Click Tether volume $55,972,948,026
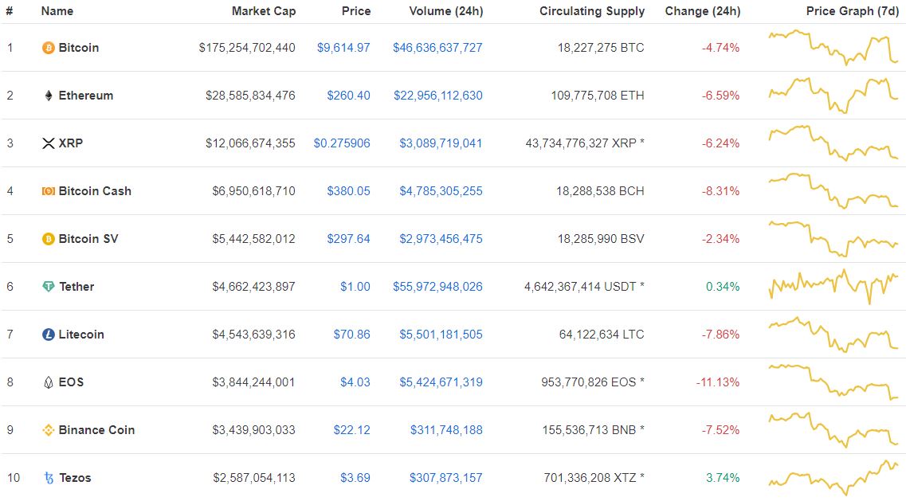906x501 pixels. point(437,287)
